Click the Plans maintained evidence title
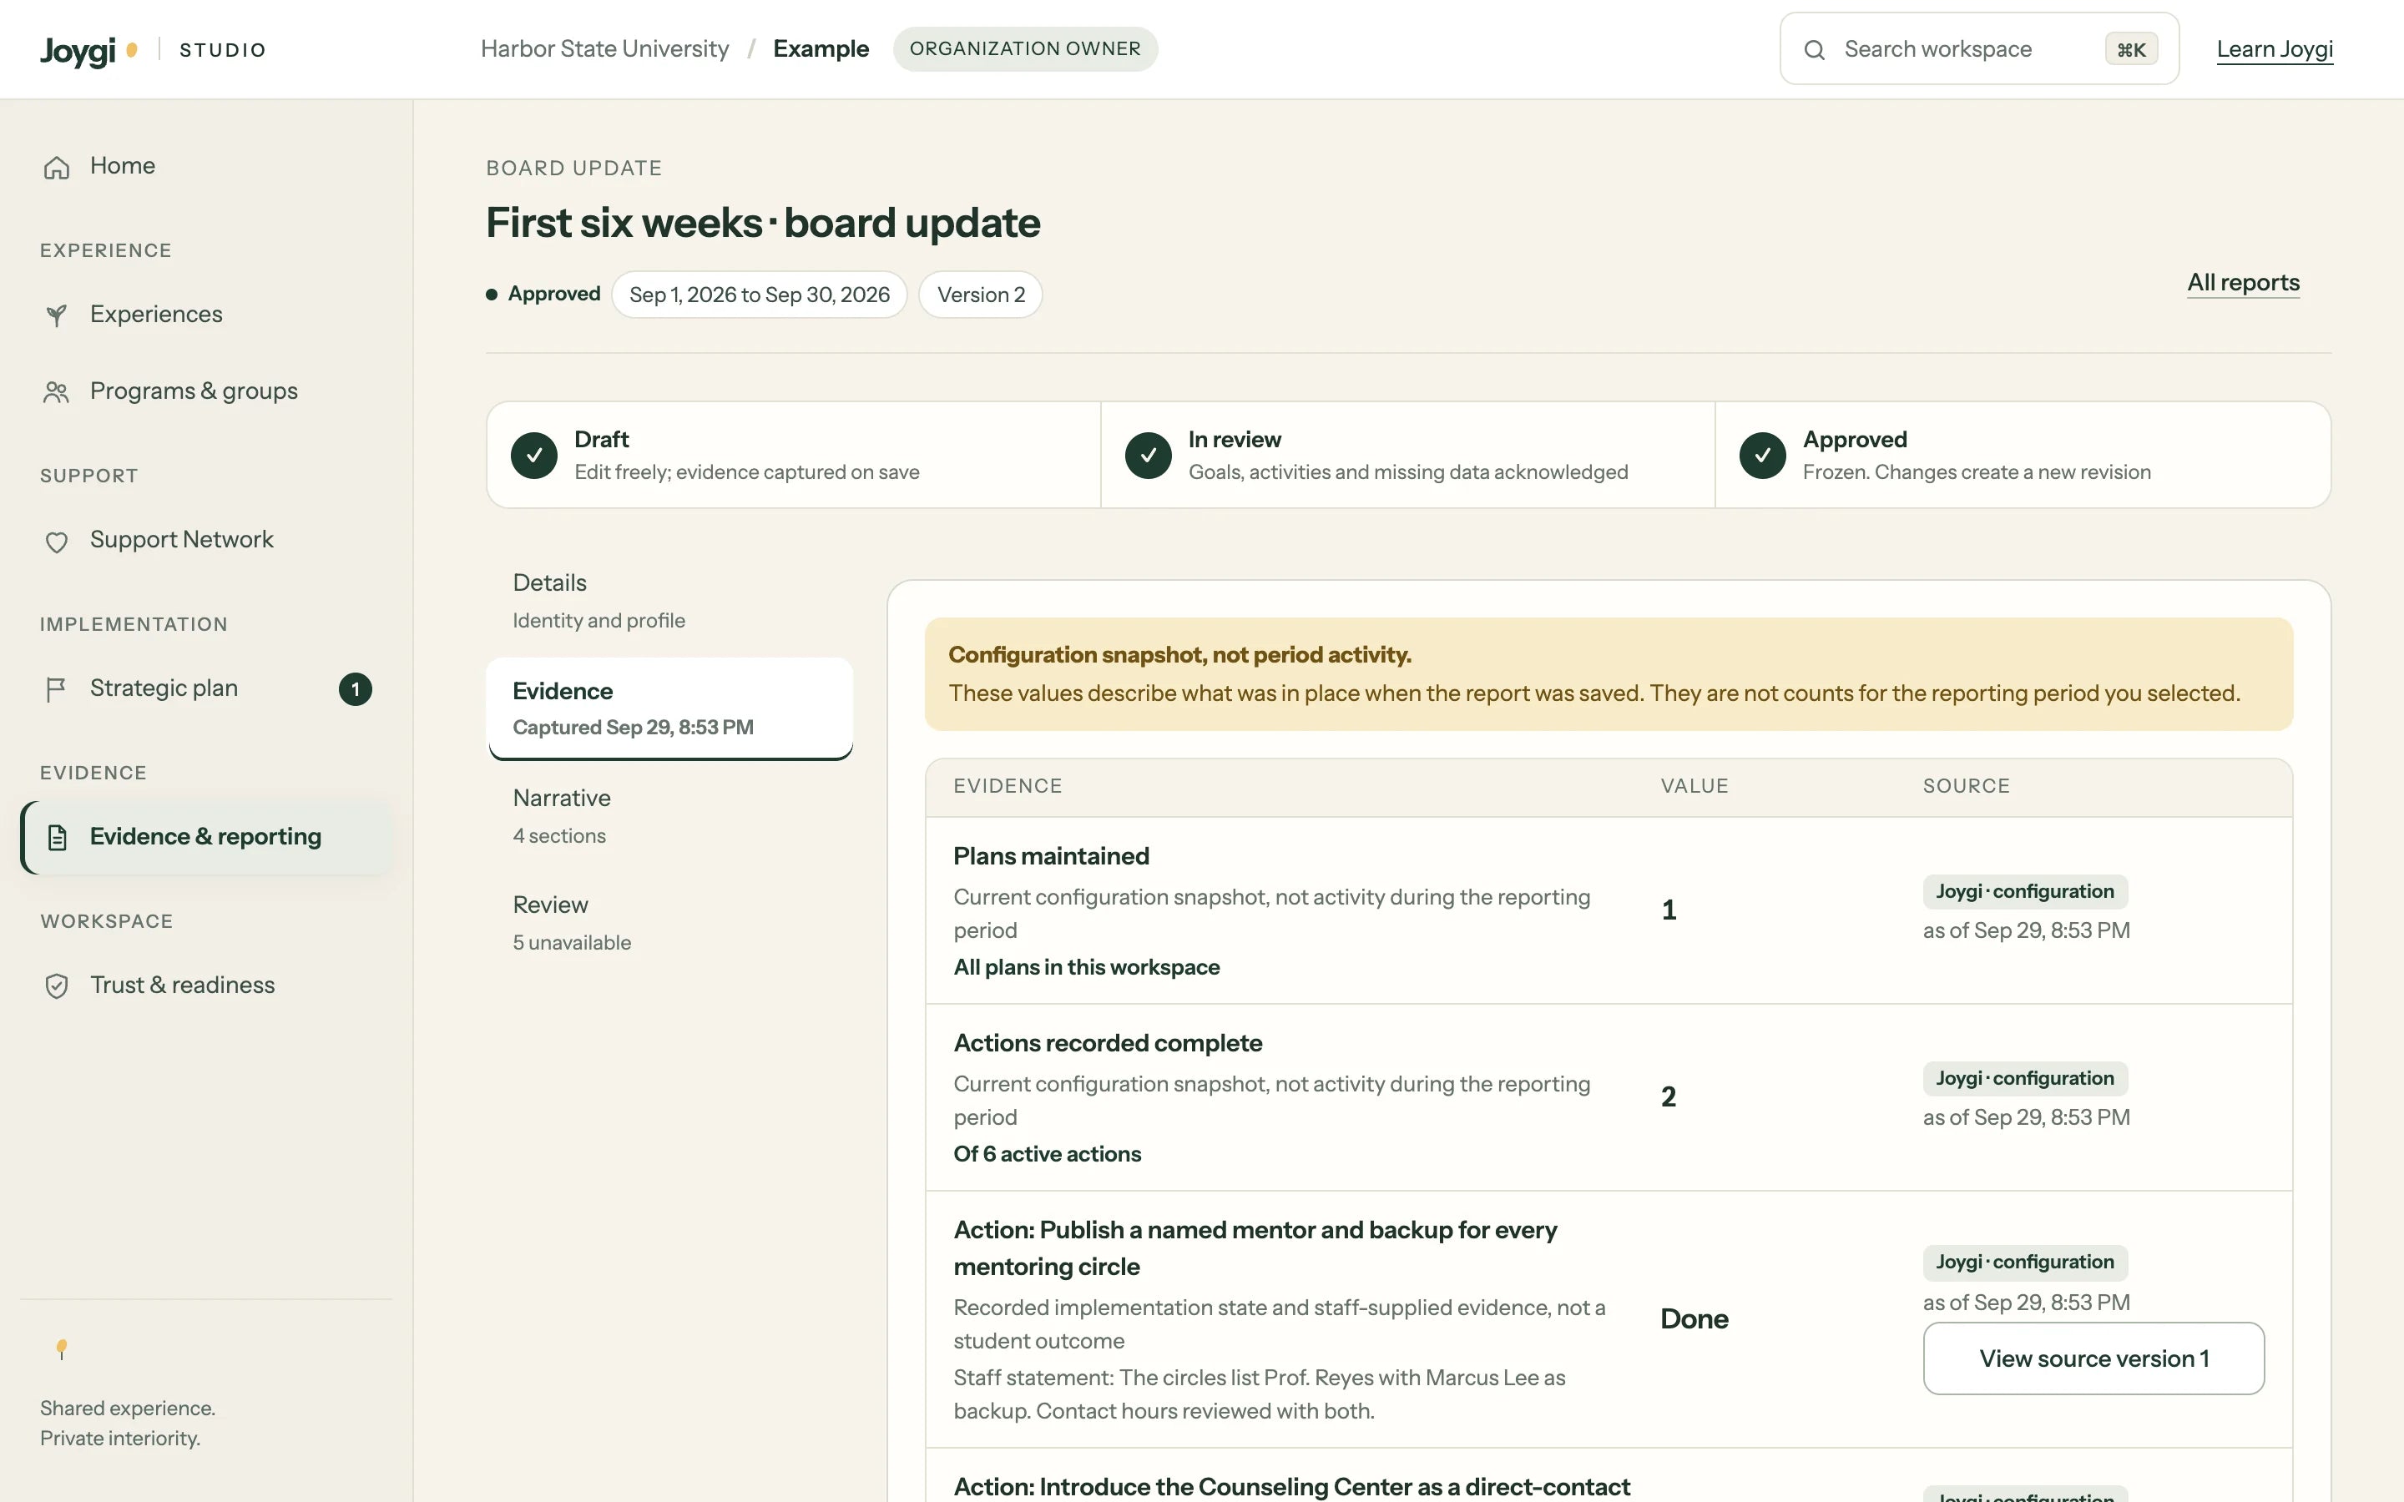2404x1502 pixels. pyautogui.click(x=1051, y=856)
